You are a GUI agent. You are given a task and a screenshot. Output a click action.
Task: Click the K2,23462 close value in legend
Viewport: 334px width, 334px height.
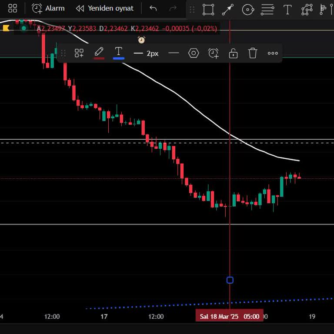145,28
